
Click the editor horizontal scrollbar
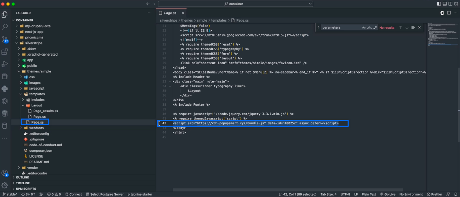288,190
